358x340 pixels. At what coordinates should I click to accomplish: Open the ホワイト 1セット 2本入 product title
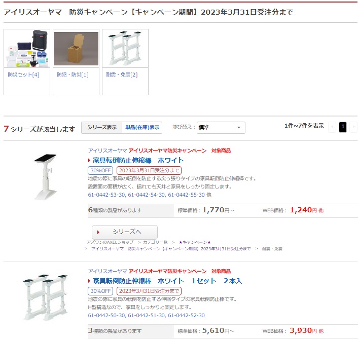[167, 281]
